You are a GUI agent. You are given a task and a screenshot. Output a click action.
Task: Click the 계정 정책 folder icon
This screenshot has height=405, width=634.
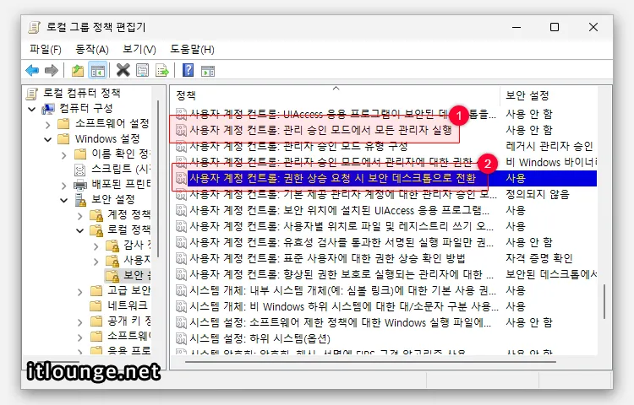(96, 215)
